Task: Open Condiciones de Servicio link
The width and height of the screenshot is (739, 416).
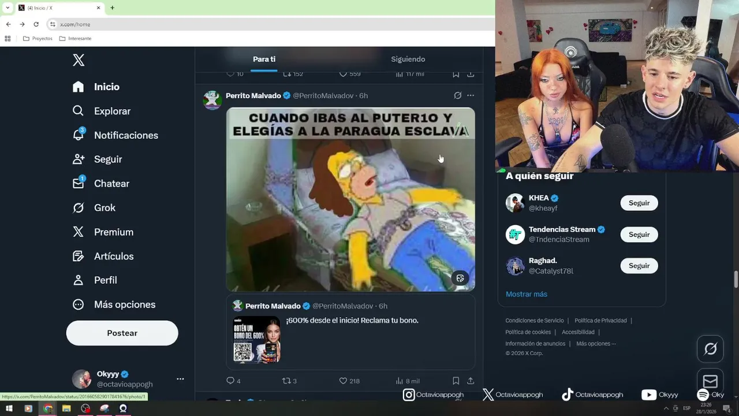Action: click(535, 321)
